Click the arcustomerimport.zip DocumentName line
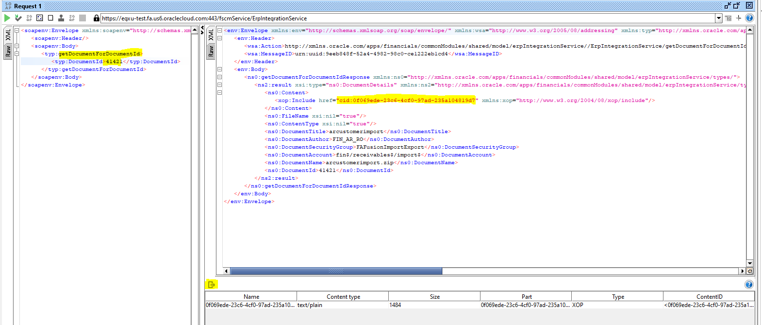The width and height of the screenshot is (762, 325). click(x=362, y=163)
